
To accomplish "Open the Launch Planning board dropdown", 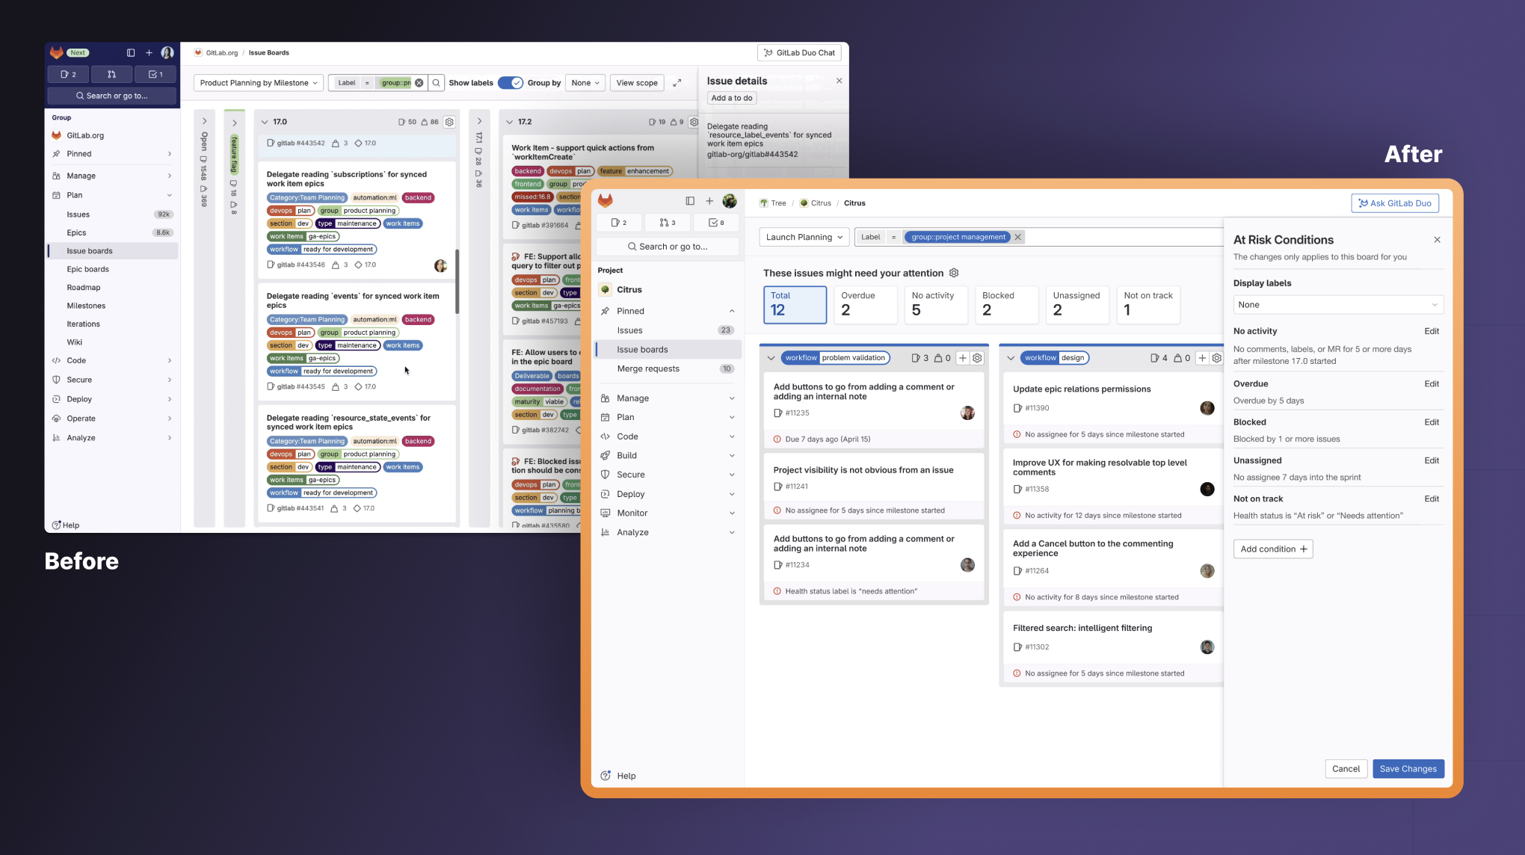I will coord(804,237).
